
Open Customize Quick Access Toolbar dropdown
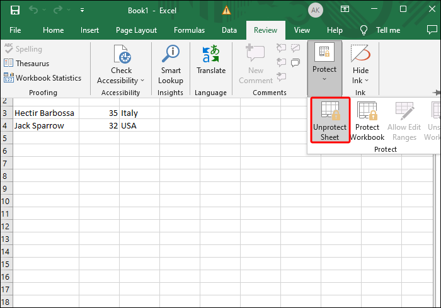point(83,11)
